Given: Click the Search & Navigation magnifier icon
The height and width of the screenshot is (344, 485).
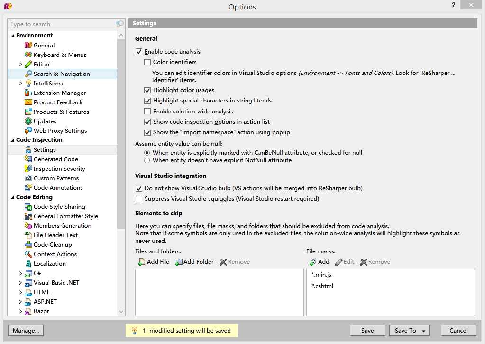Looking at the screenshot, I should tap(28, 74).
